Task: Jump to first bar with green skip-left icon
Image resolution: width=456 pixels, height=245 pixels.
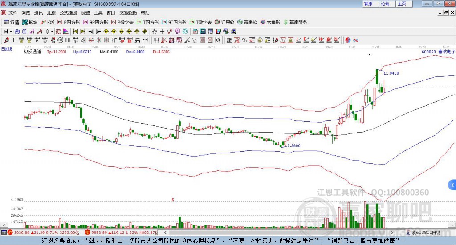Action: point(75,32)
